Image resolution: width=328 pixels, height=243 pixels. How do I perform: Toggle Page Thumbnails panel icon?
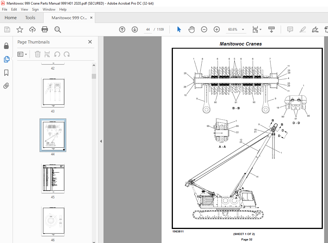coord(7,59)
